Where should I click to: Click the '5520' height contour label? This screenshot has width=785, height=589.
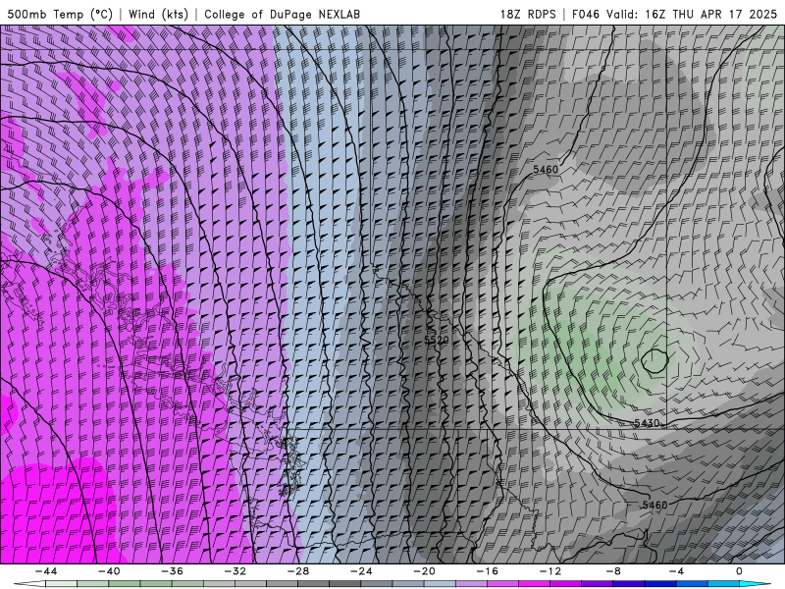(436, 340)
